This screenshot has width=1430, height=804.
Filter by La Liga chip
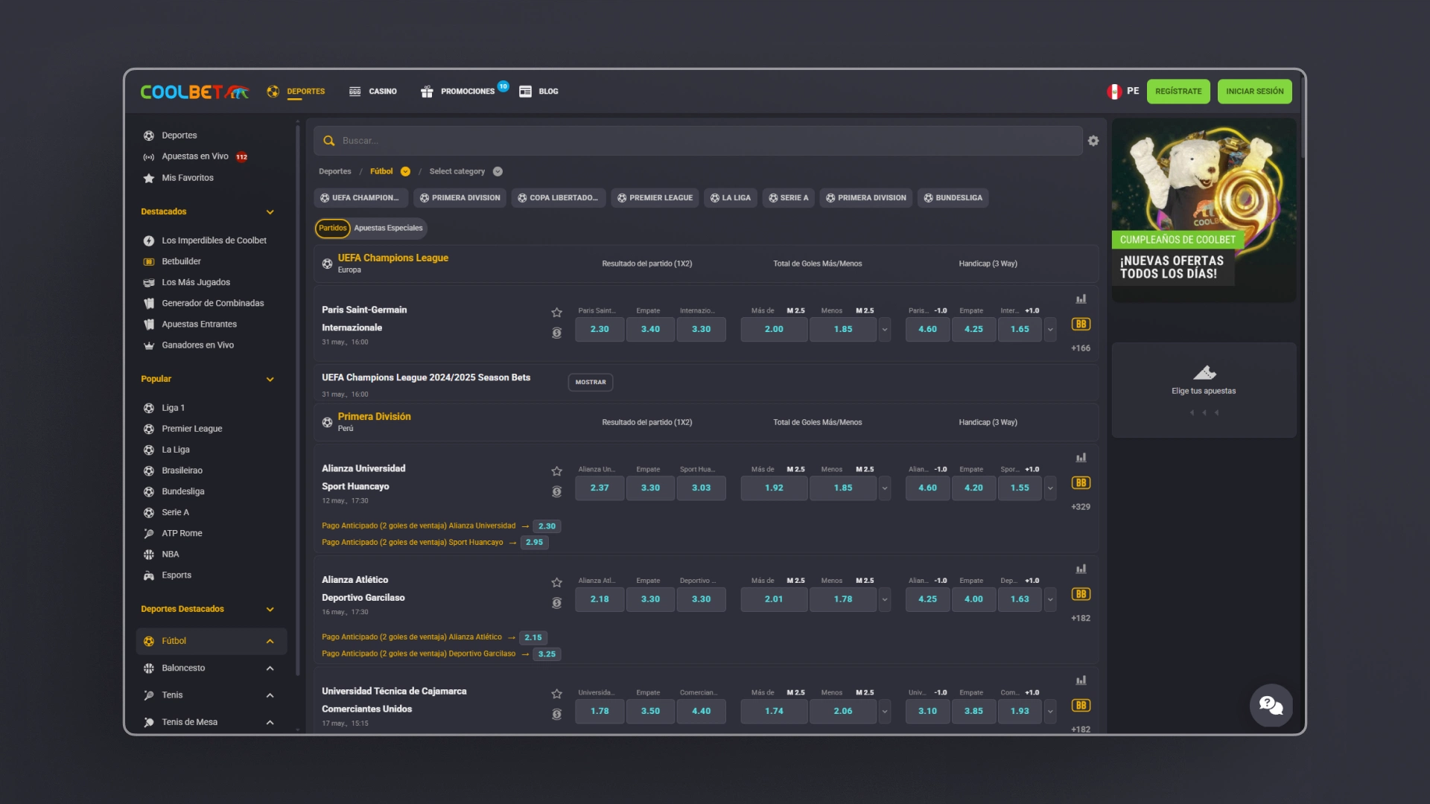click(x=731, y=198)
